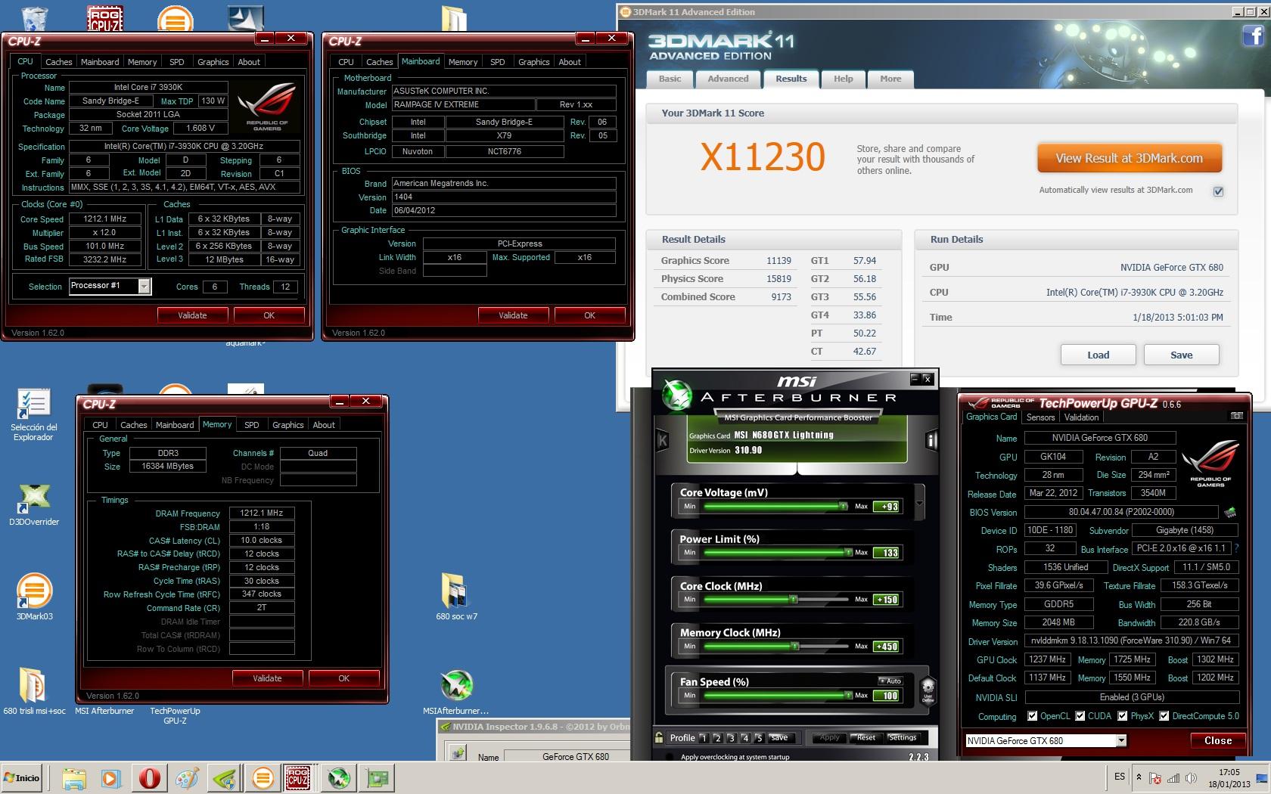Image resolution: width=1271 pixels, height=794 pixels.
Task: Click the GPU-Z BIOS save chip icon
Action: 1231,512
